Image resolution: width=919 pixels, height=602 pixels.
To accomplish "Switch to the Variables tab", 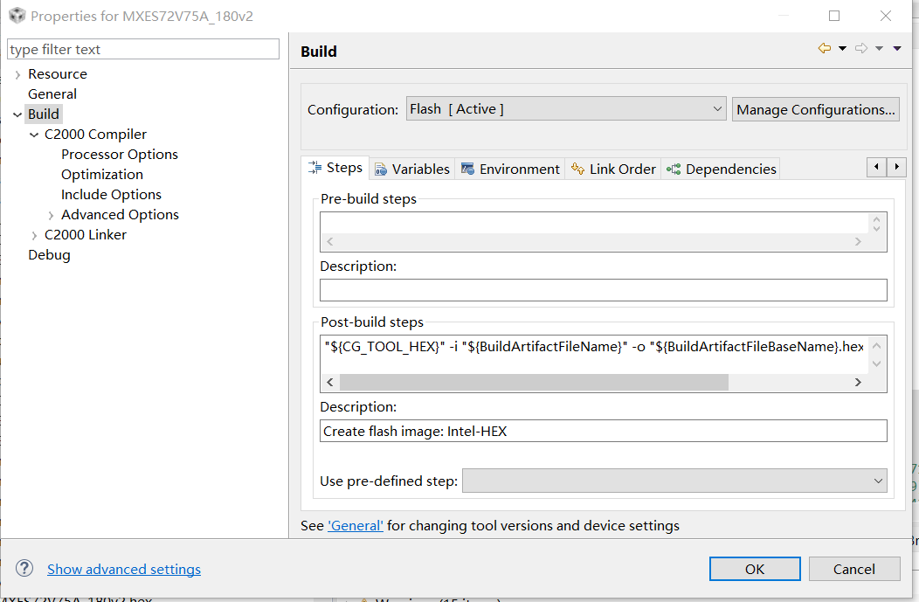I will point(411,169).
